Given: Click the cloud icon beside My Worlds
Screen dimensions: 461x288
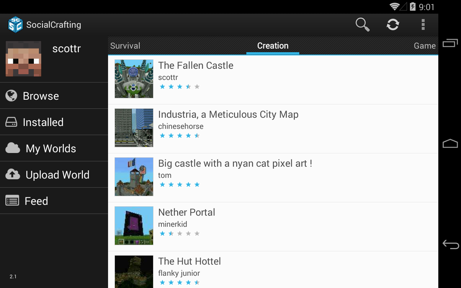Looking at the screenshot, I should click(x=13, y=148).
